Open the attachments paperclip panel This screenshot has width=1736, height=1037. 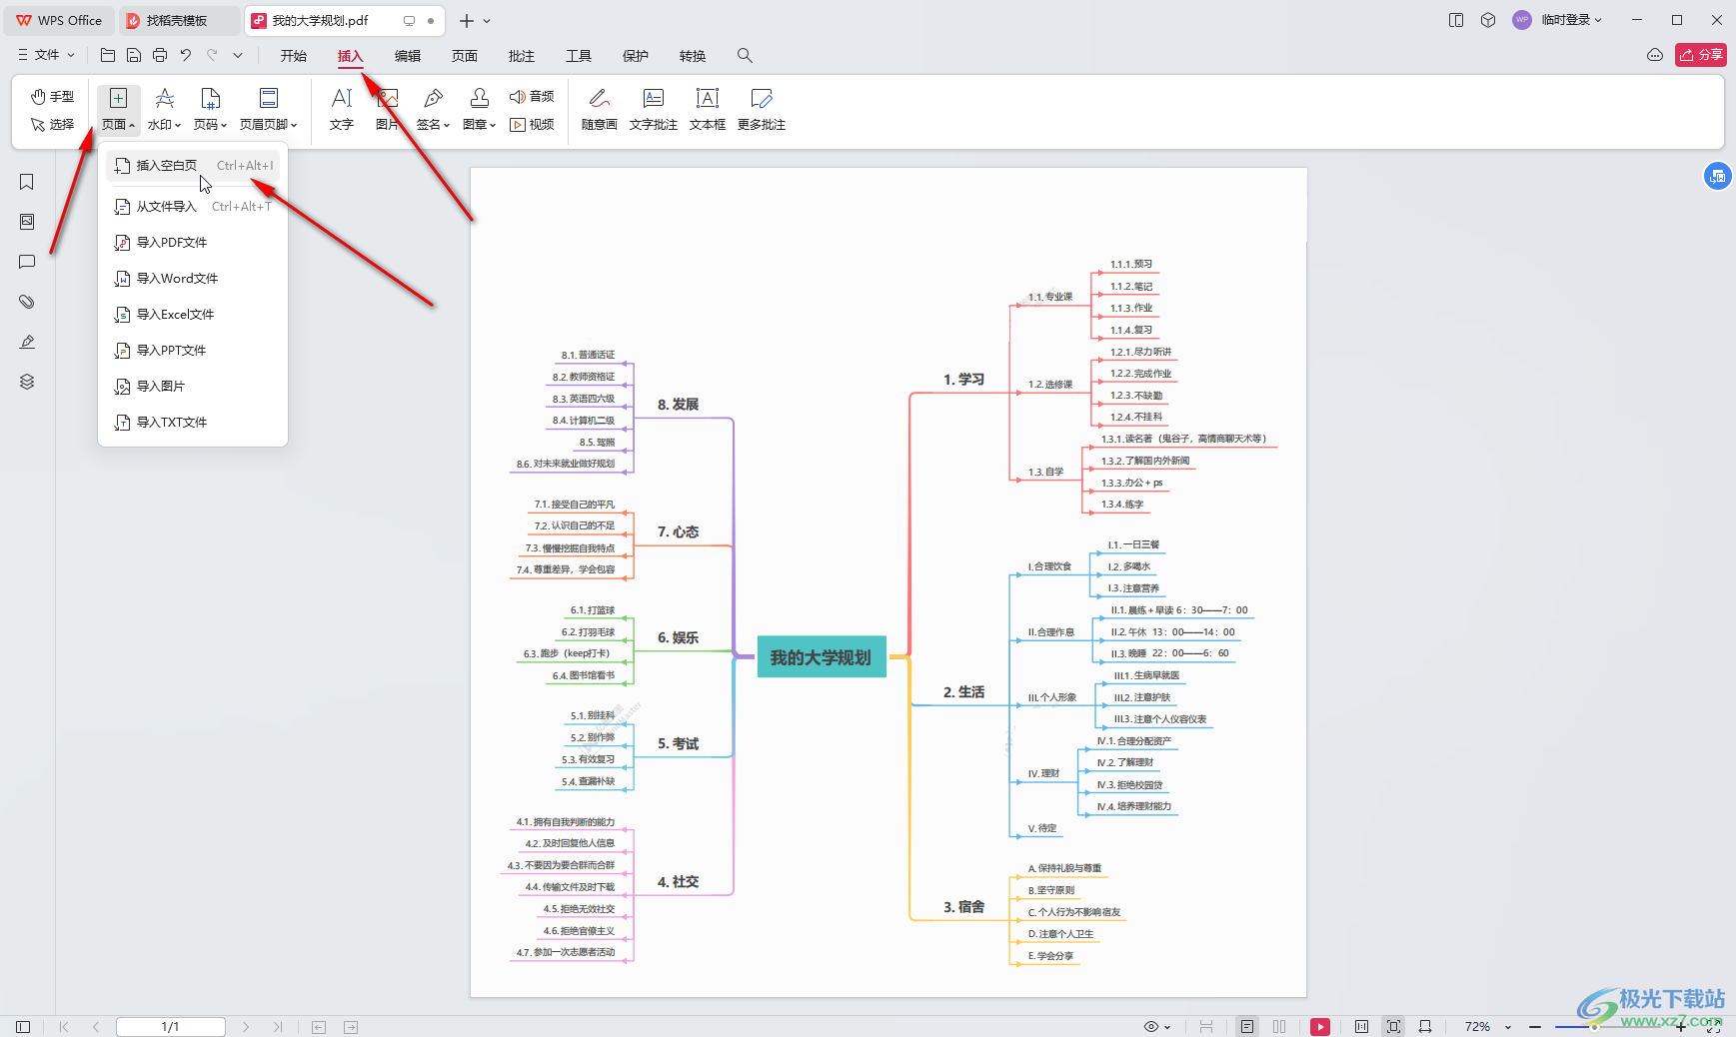(27, 302)
